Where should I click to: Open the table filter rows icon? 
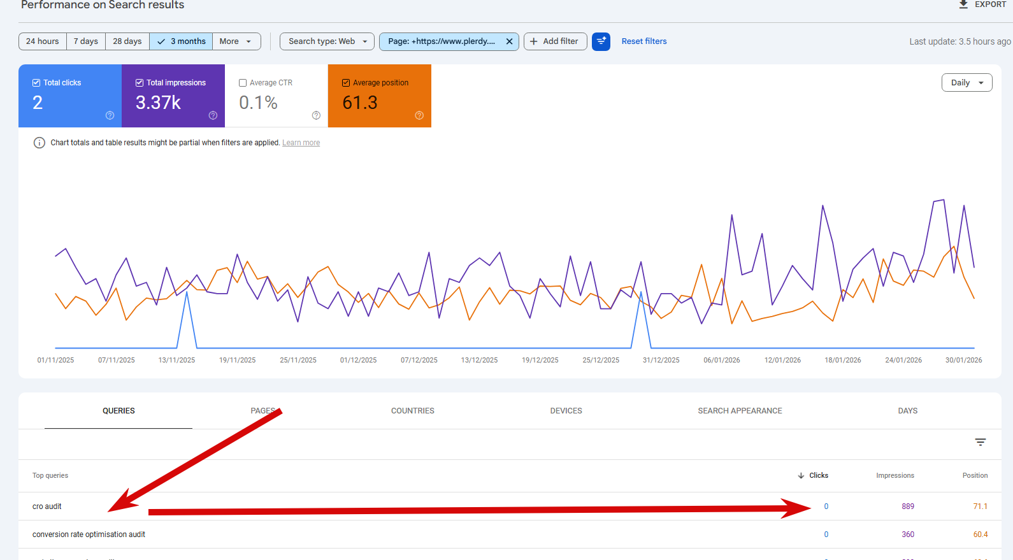click(981, 442)
